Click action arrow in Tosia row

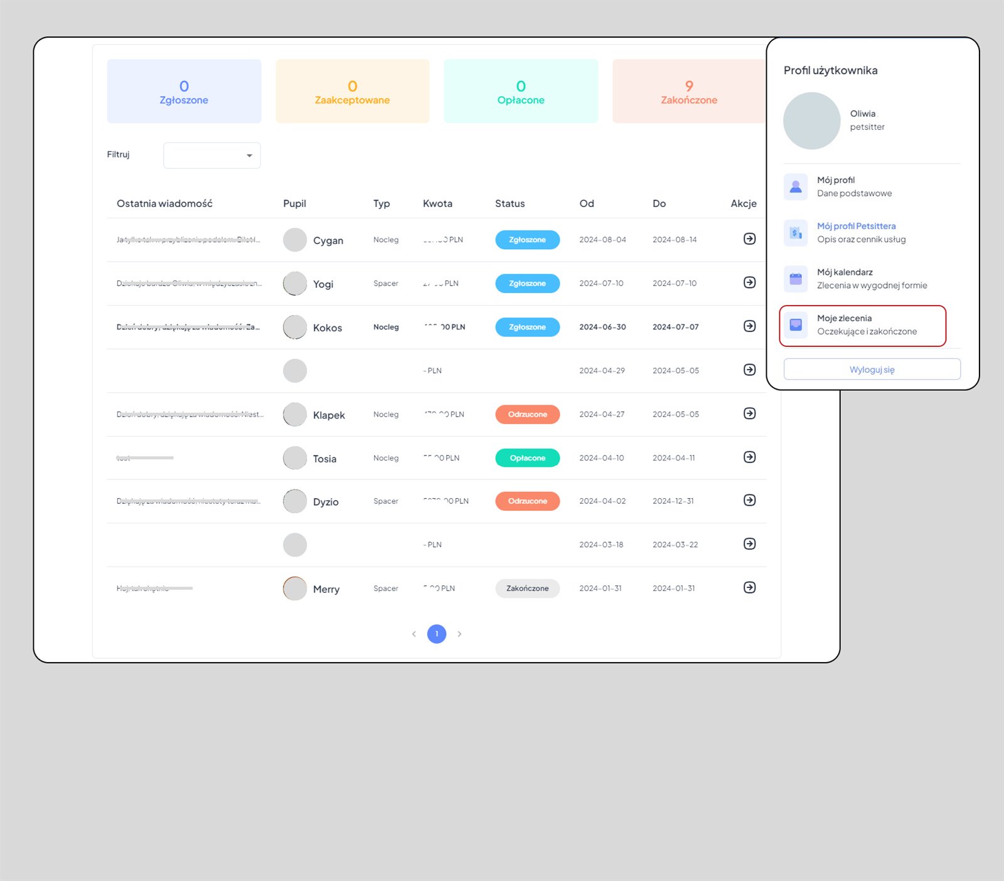pos(749,457)
